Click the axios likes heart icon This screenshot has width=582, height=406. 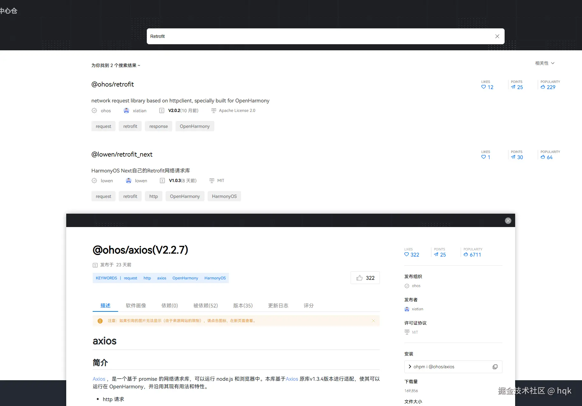tap(407, 254)
